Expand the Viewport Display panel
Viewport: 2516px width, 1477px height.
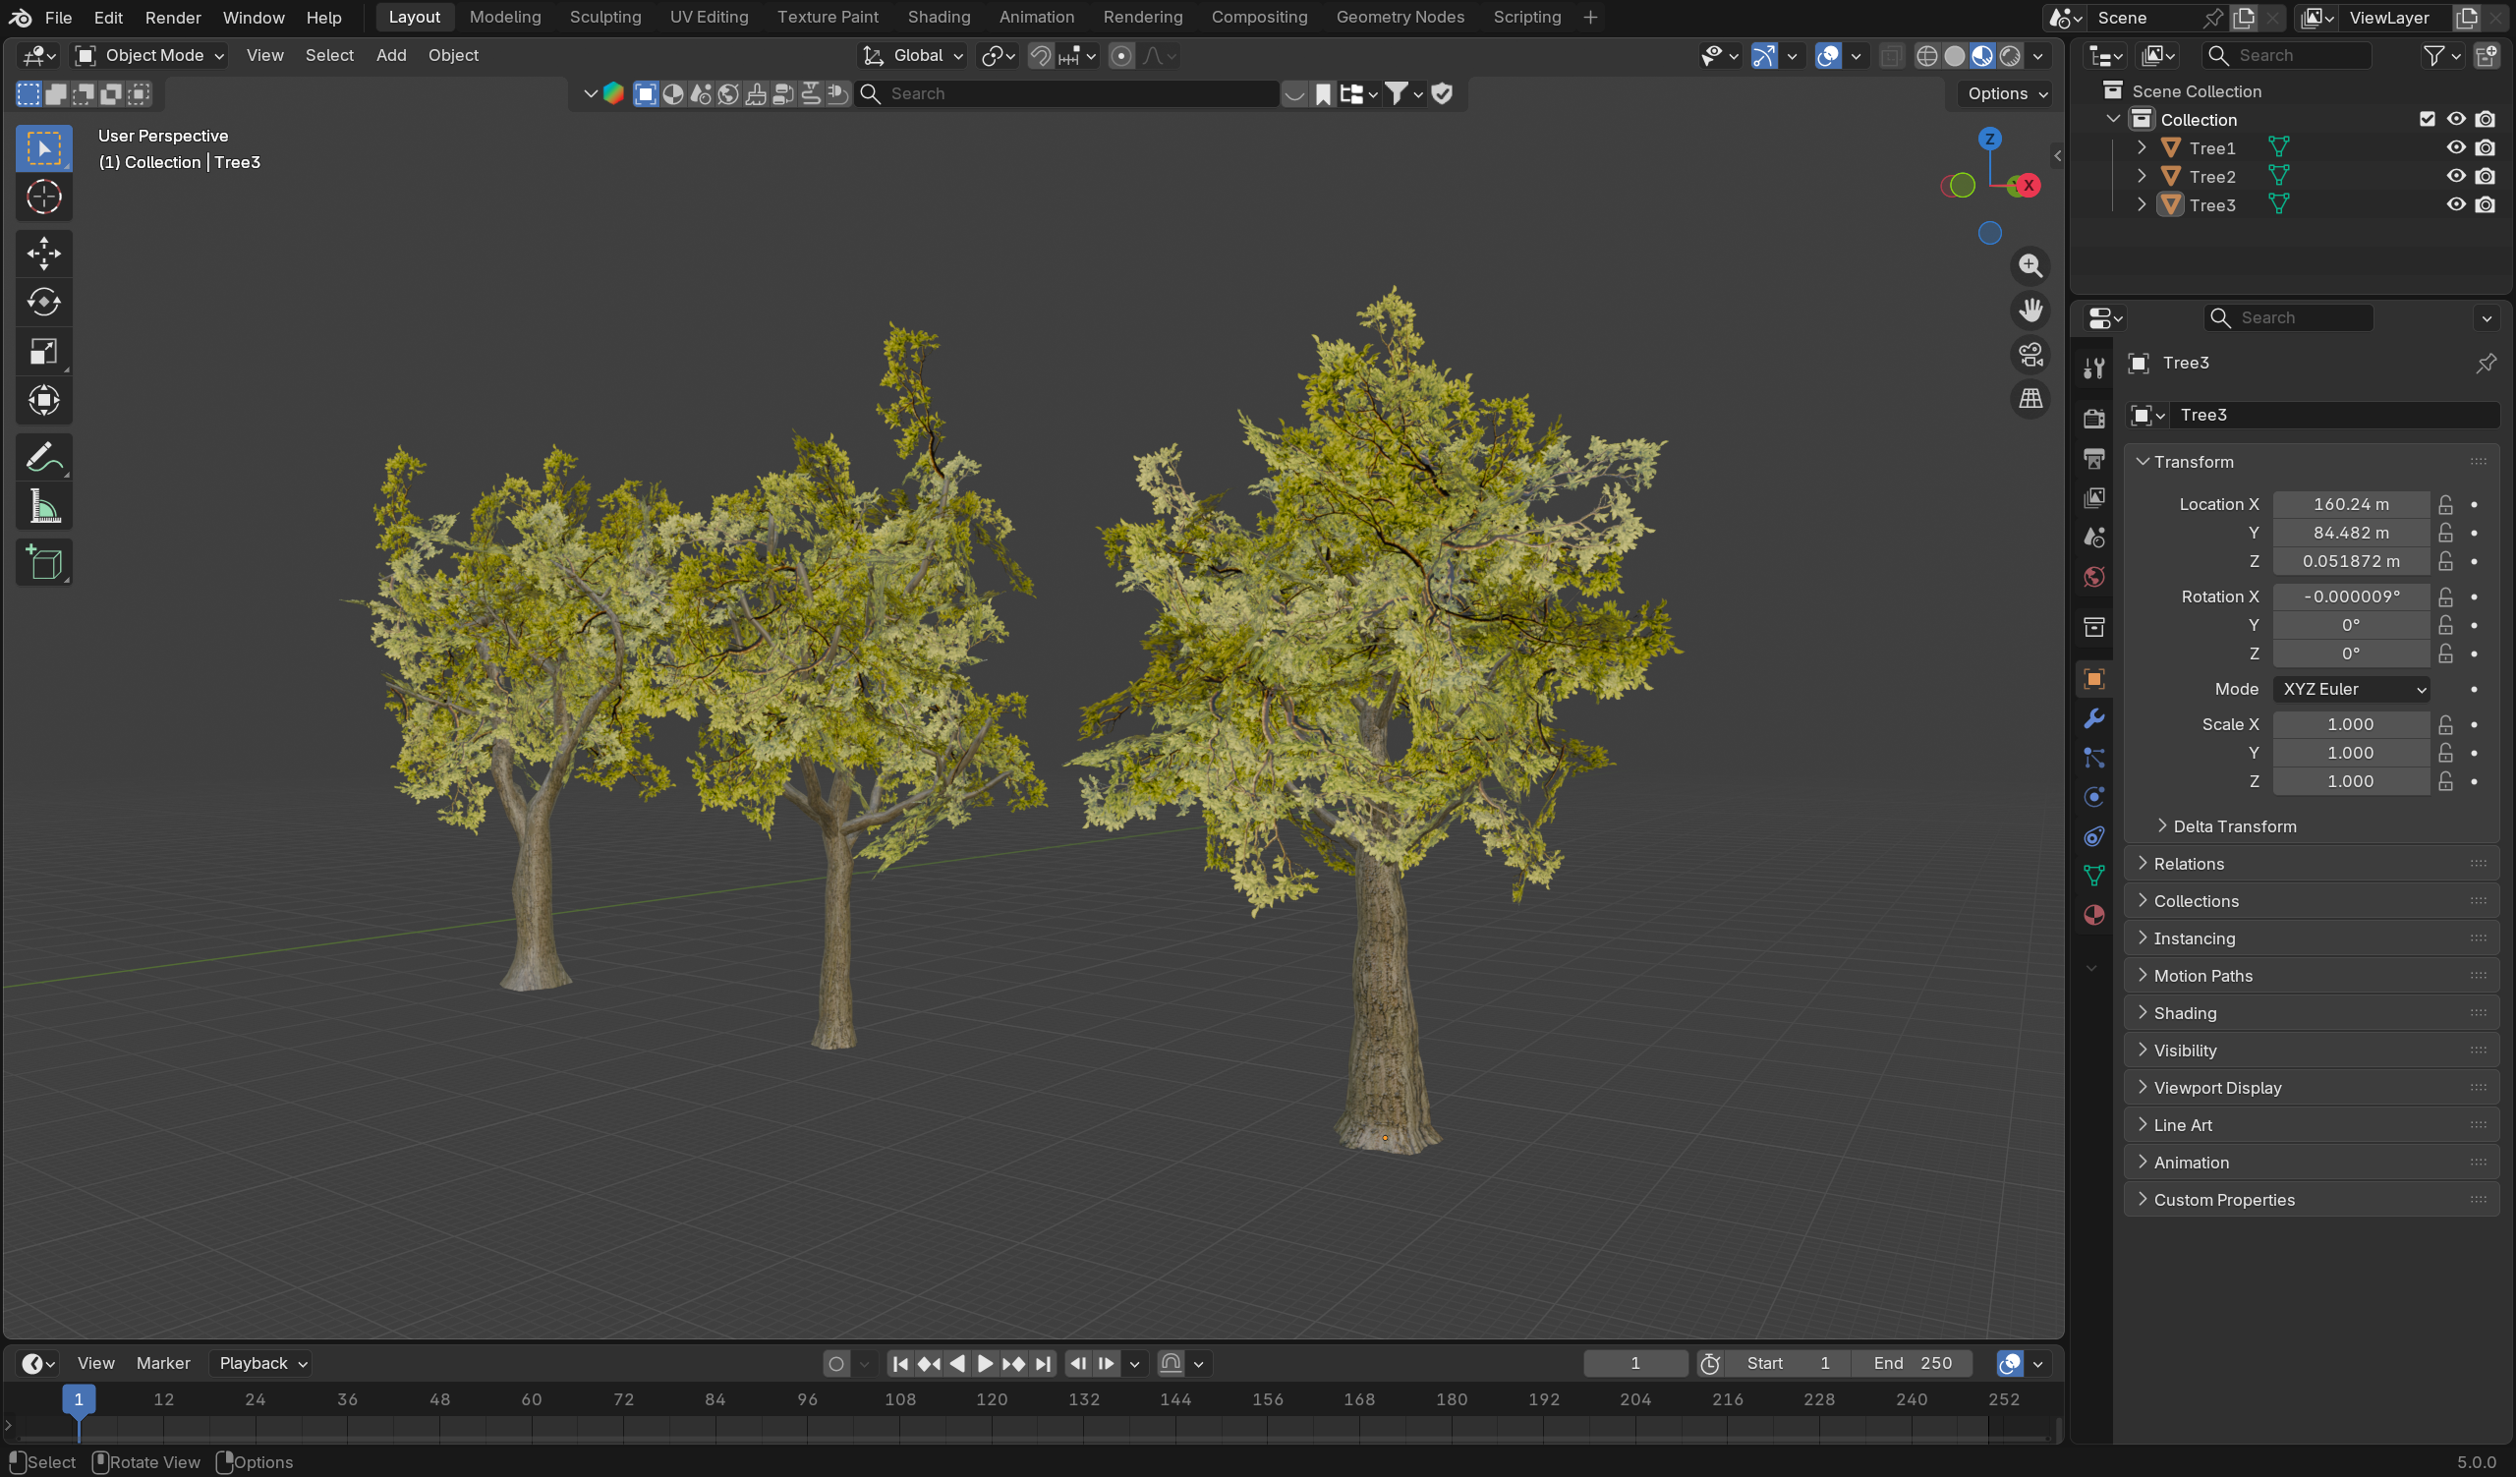pyautogui.click(x=2312, y=1088)
